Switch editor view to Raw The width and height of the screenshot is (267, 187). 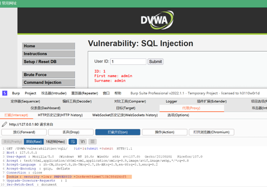click(x=34, y=142)
